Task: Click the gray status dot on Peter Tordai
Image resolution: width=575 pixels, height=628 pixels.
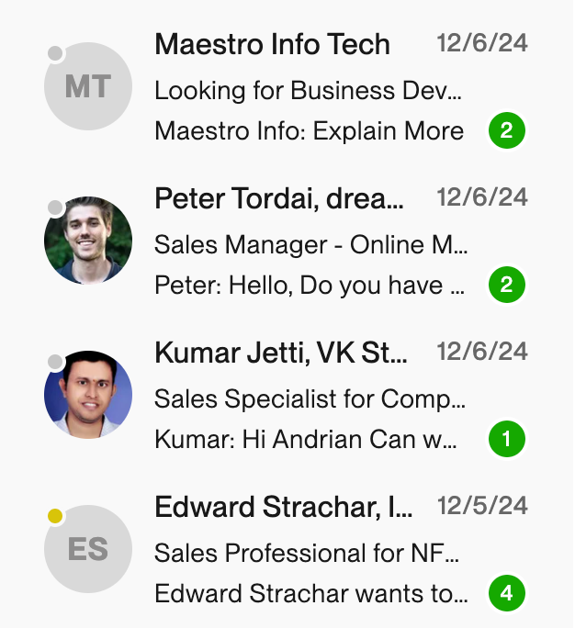Action: pyautogui.click(x=55, y=207)
